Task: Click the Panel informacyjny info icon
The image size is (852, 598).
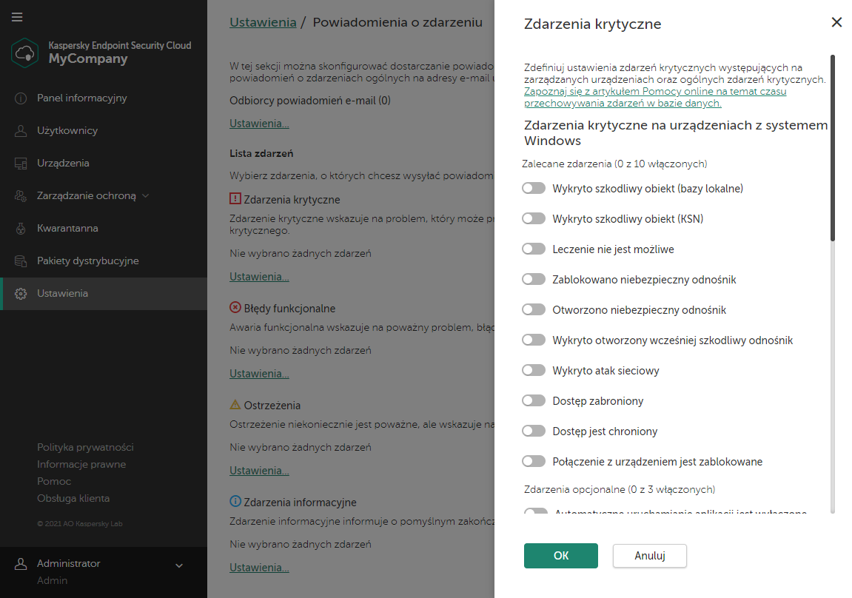Action: coord(21,98)
